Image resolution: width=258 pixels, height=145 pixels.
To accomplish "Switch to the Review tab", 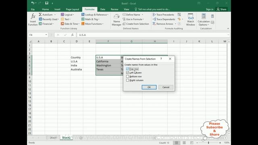I will pos(114,9).
